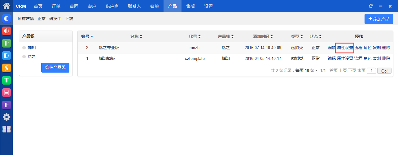
Task: Open 属性设置 for 蝉知模板
Action: click(x=345, y=58)
